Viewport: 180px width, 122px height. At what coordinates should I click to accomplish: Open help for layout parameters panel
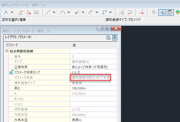107,28
